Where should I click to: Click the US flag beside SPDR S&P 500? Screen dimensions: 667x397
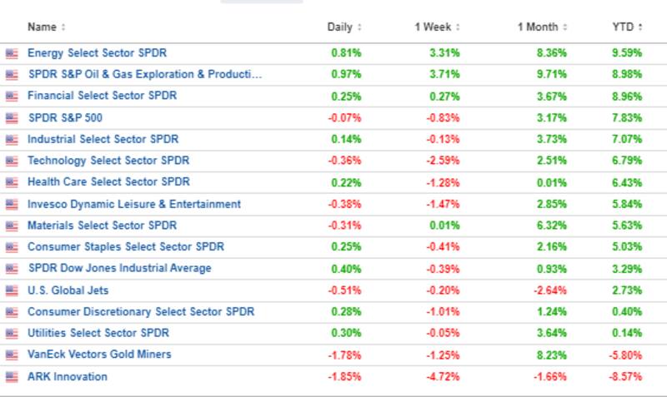pyautogui.click(x=11, y=118)
